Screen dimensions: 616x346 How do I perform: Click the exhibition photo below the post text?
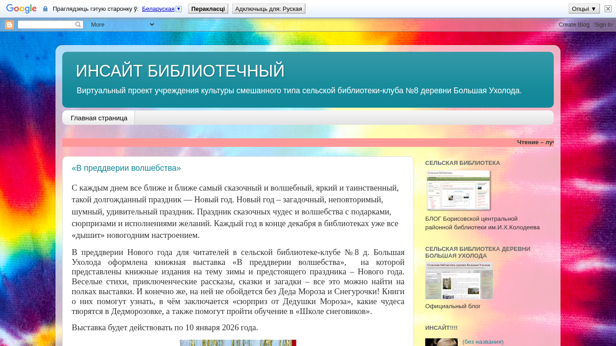click(x=238, y=343)
